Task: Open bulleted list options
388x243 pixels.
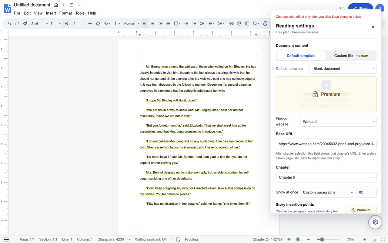Action: 211,23
